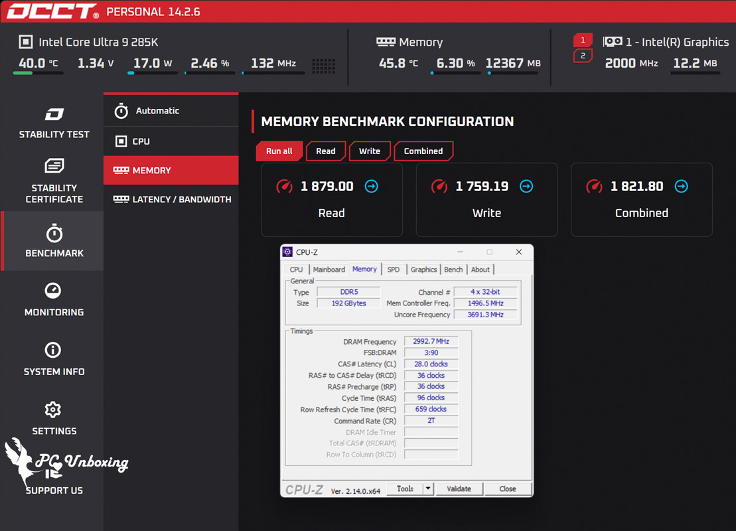The width and height of the screenshot is (736, 531).
Task: Click the Close button in CPU-Z
Action: click(x=508, y=489)
